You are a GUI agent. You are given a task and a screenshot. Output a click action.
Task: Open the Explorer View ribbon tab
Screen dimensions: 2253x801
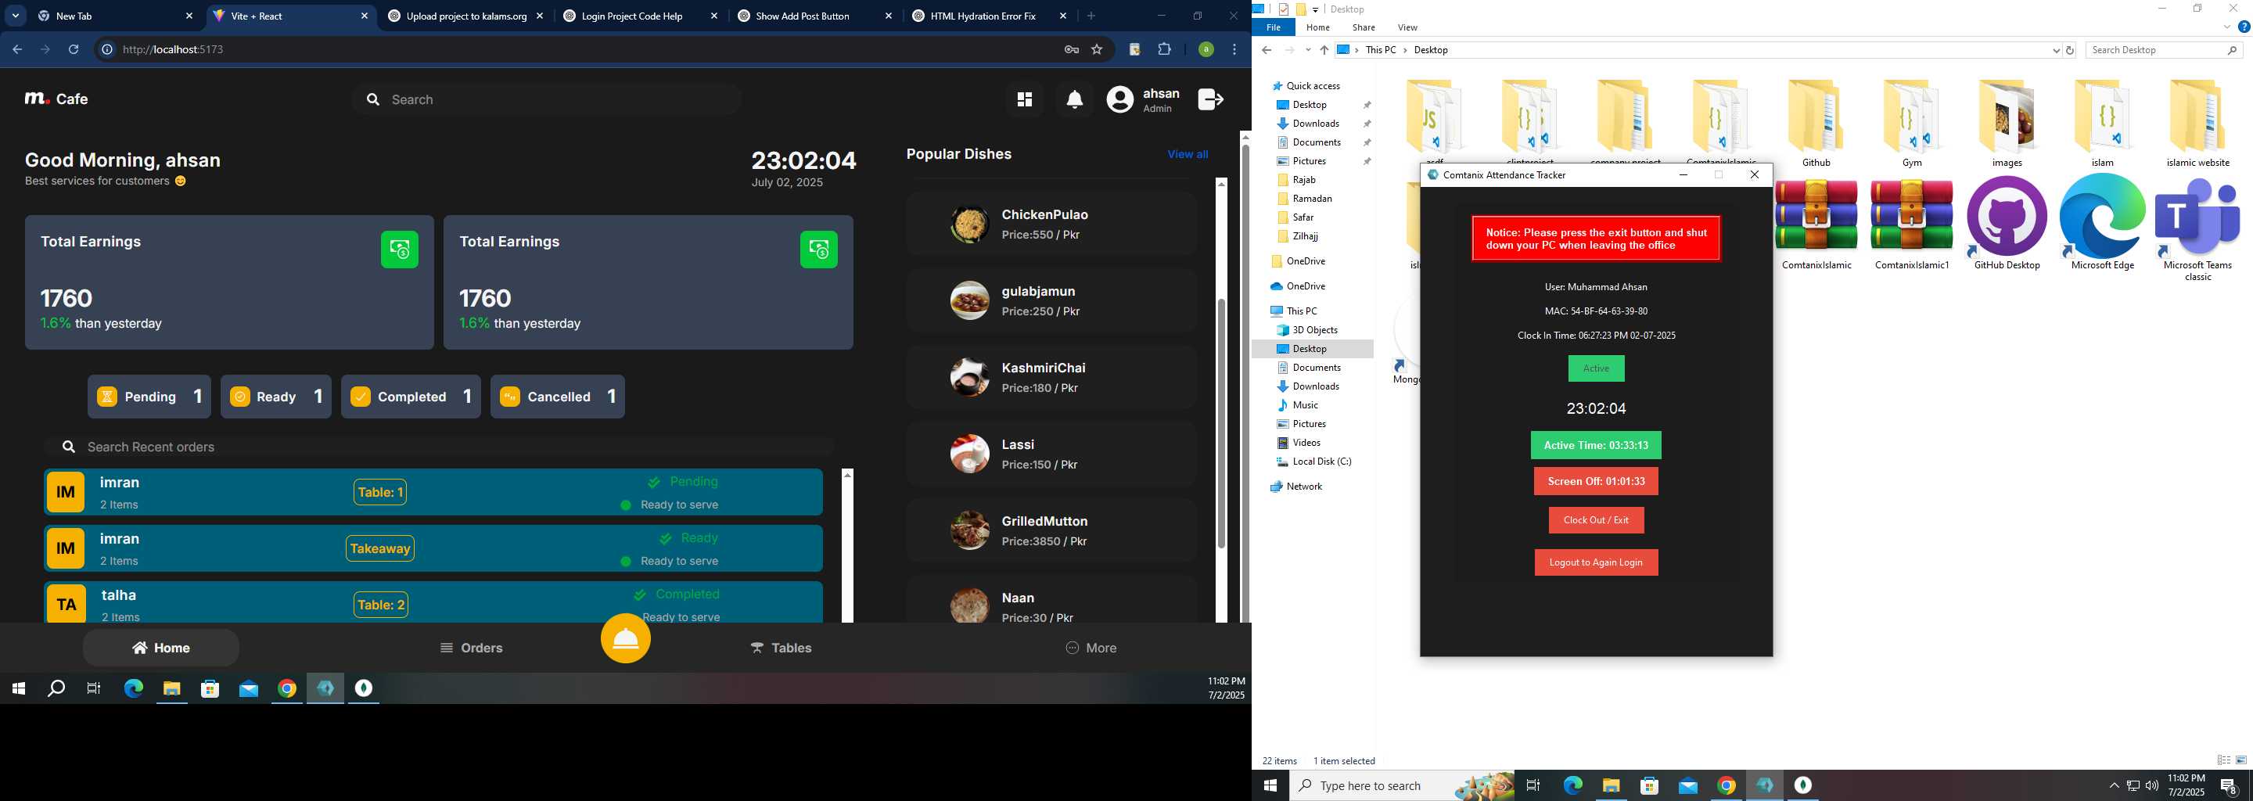pyautogui.click(x=1407, y=27)
